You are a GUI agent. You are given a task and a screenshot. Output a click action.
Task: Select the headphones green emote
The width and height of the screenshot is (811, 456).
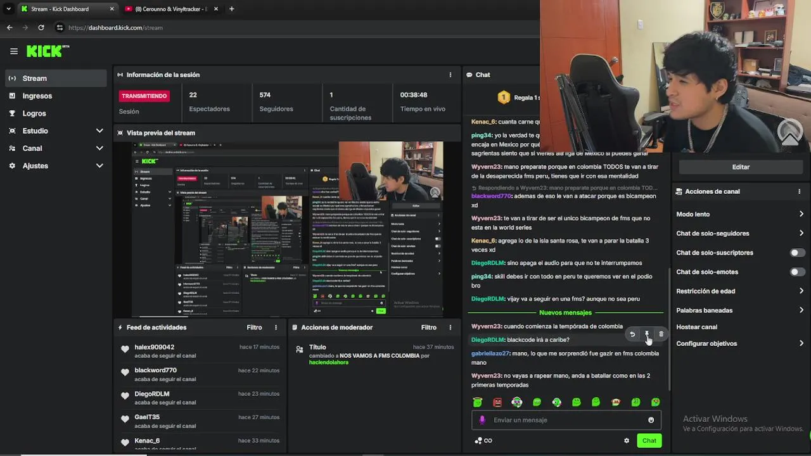pyautogui.click(x=517, y=402)
